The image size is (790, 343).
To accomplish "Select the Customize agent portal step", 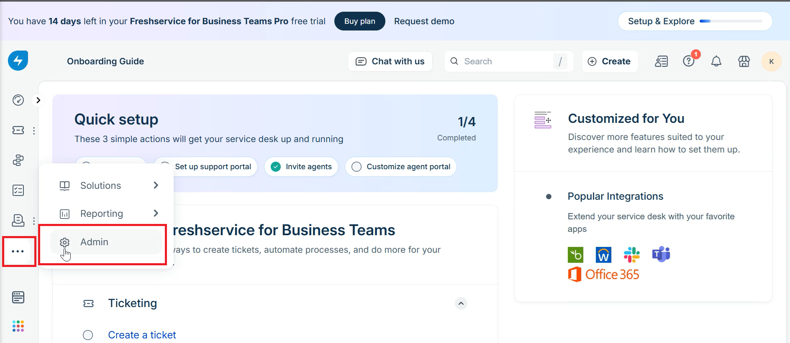I will tap(401, 167).
